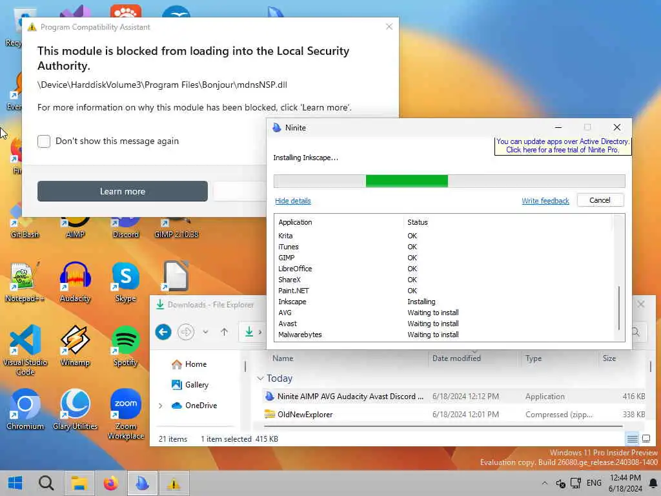Open Glary Utilities desktop icon

[75, 409]
